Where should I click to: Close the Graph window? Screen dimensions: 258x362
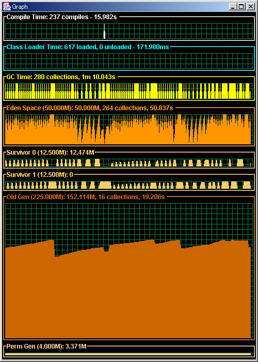coord(250,7)
